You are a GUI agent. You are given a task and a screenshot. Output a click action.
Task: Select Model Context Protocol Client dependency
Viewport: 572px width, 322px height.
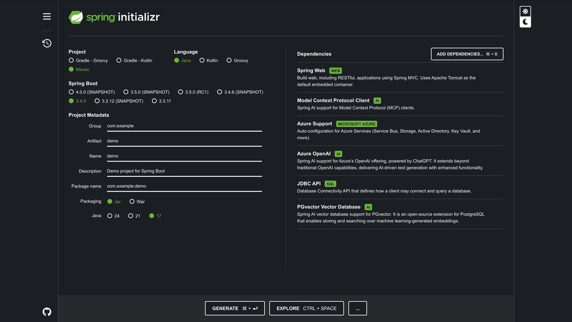point(400,104)
